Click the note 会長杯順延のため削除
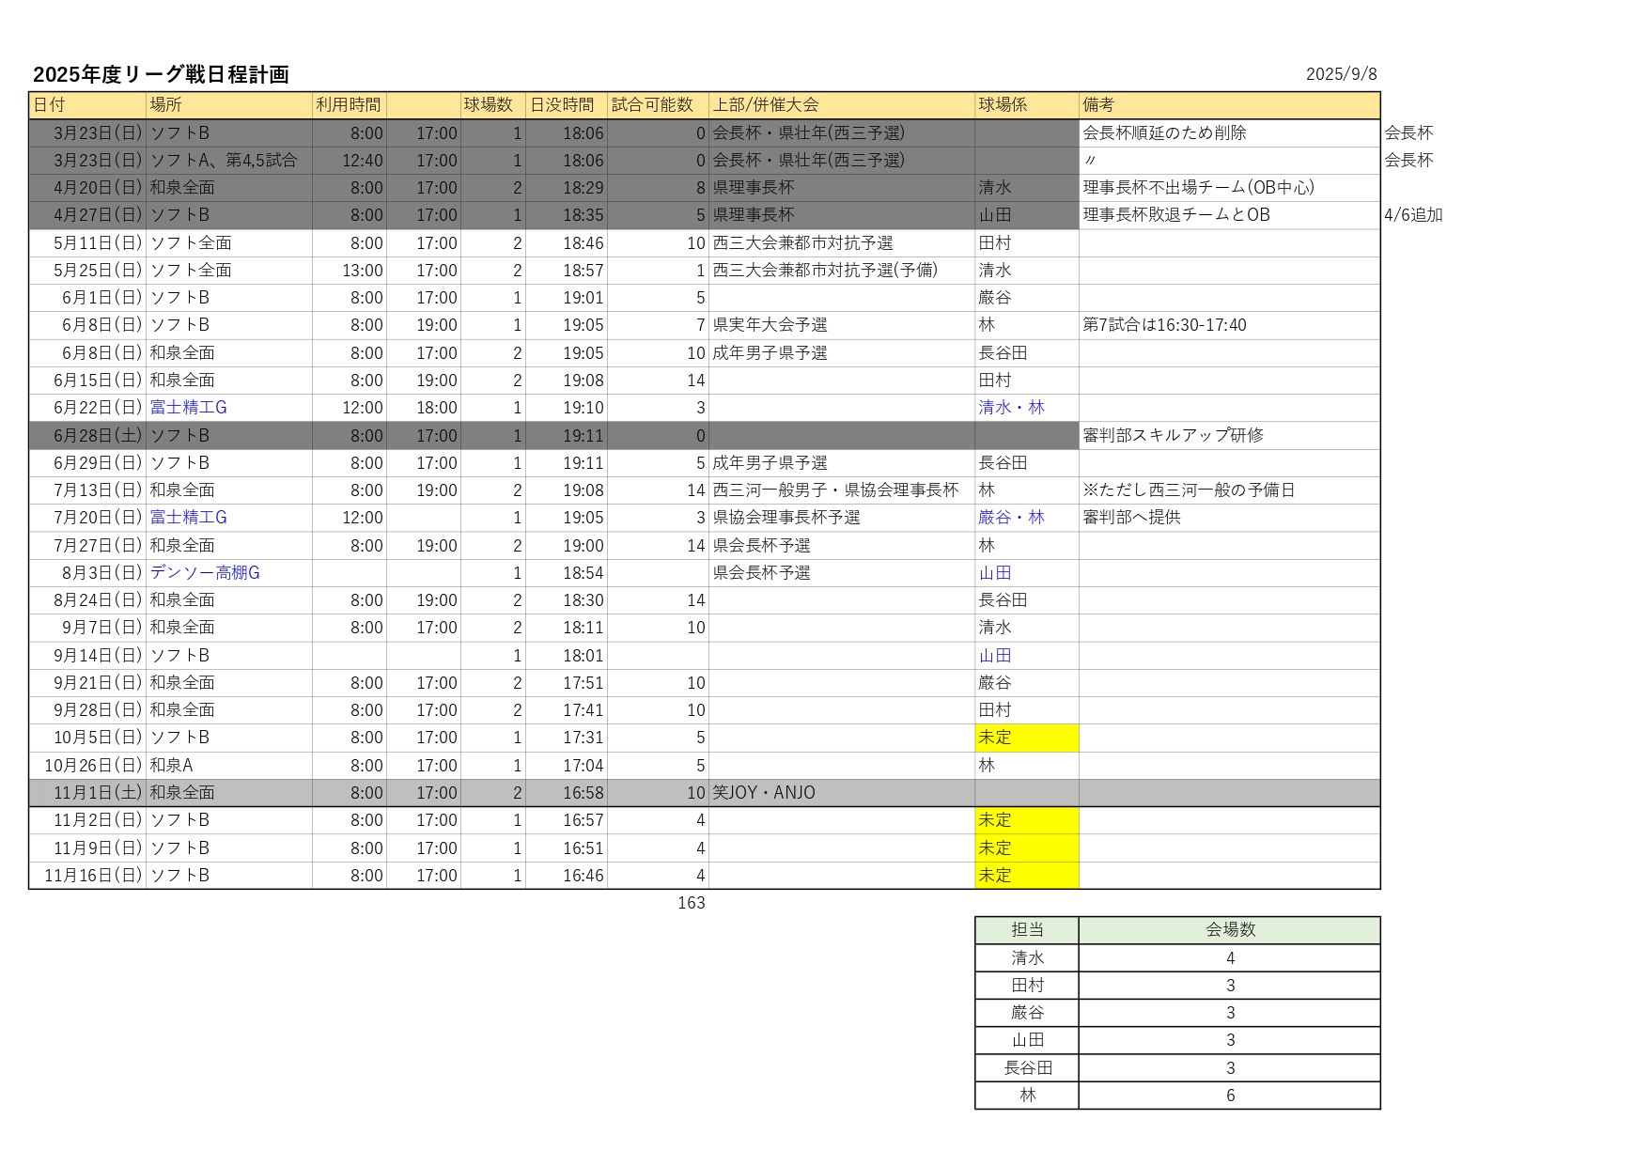This screenshot has height=1166, width=1649. tap(1164, 133)
